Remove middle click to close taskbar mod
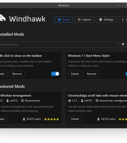Viewport: 127px width, 143px height. (17, 74)
